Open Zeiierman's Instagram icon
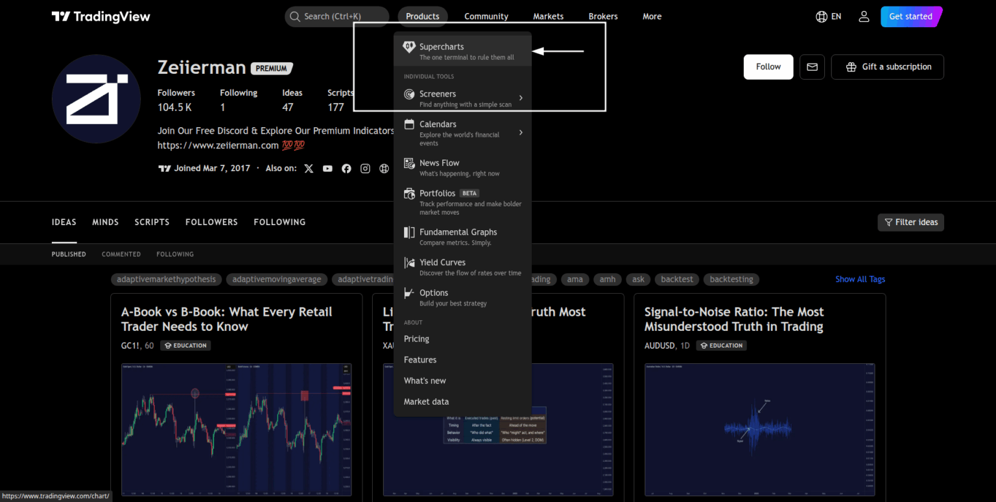Viewport: 996px width, 502px height. [365, 168]
